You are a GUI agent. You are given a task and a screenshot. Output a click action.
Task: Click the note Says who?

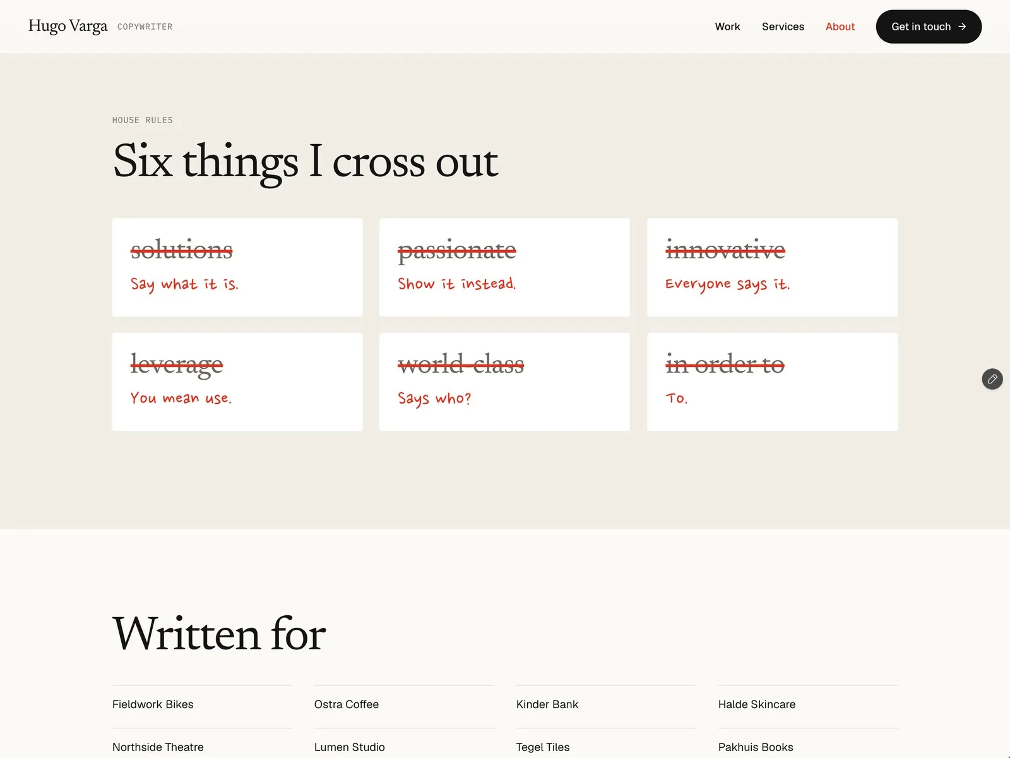[434, 399]
